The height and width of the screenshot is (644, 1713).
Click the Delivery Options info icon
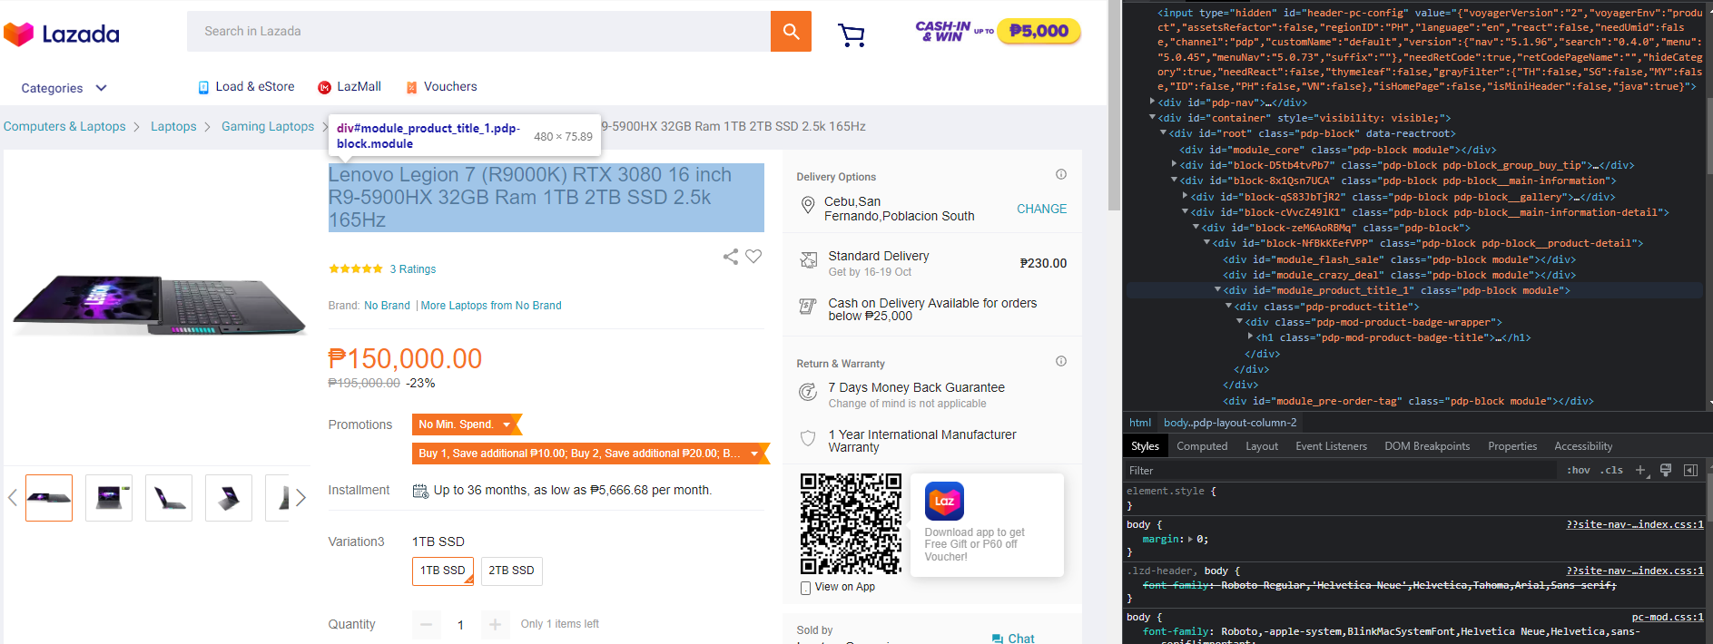[x=1060, y=174]
